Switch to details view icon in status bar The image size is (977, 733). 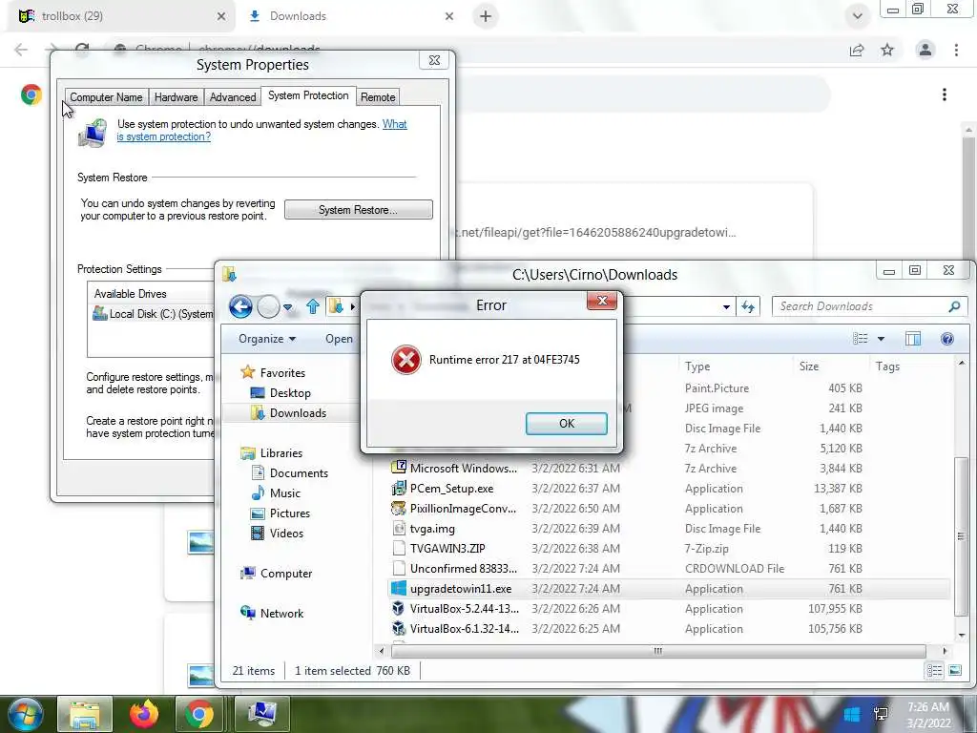pos(934,671)
